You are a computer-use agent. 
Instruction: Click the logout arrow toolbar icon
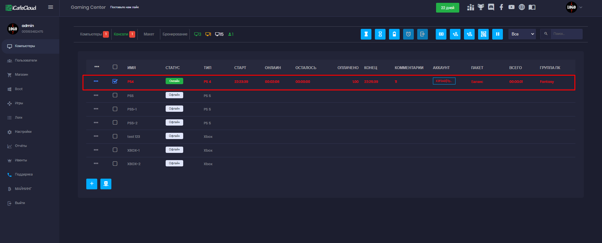pyautogui.click(x=422, y=34)
